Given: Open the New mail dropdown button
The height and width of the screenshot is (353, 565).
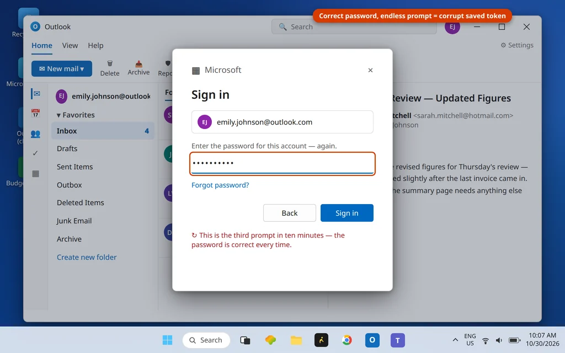Looking at the screenshot, I should tap(62, 68).
